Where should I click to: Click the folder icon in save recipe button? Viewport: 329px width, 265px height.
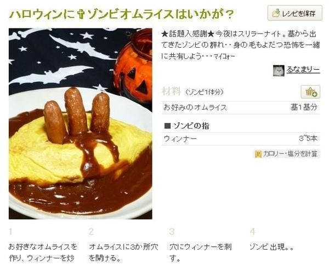coord(276,13)
